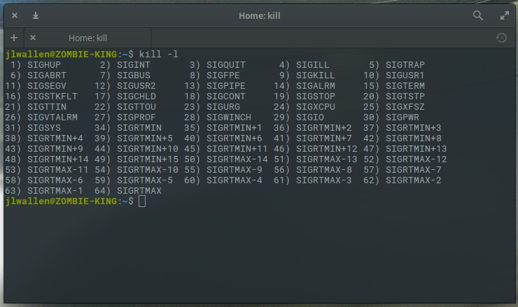The width and height of the screenshot is (518, 307).
Task: Click on SIGRTMAX-14 in the signal list
Action: tap(237, 159)
